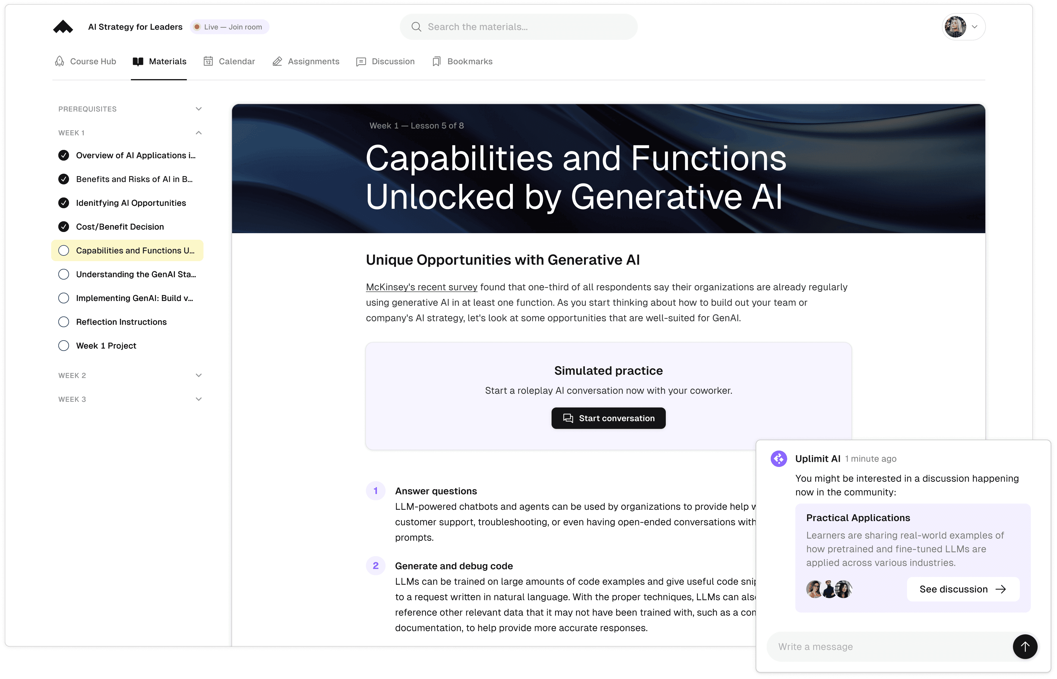Mark the Capabilities and Functions lesson complete
1057x679 pixels.
pyautogui.click(x=63, y=250)
